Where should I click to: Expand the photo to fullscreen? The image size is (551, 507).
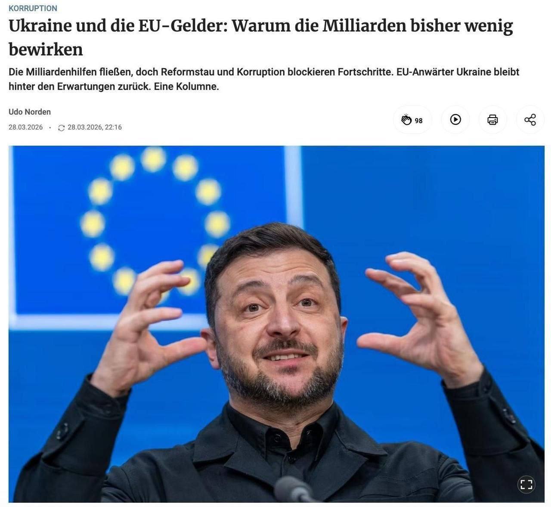point(526,484)
